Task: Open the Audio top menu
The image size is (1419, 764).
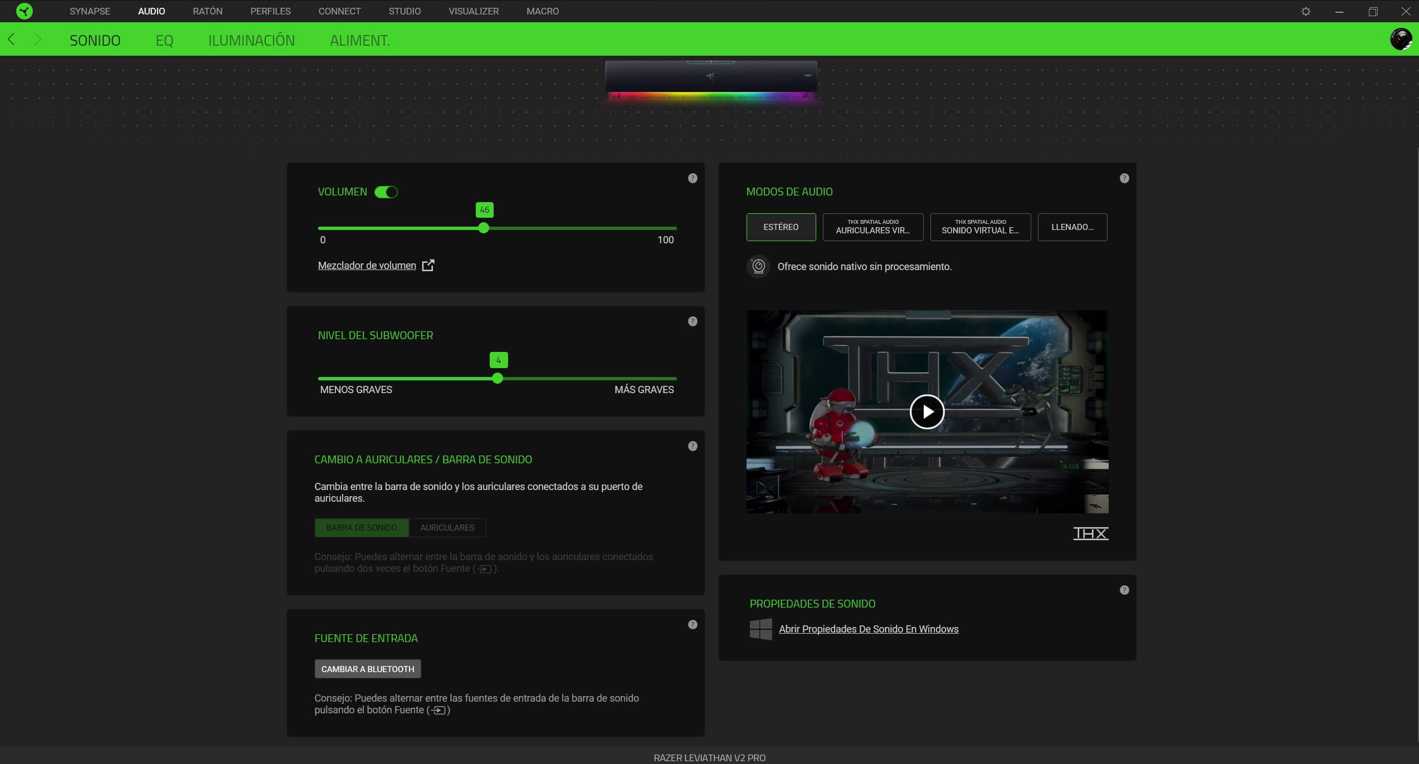Action: click(x=152, y=11)
